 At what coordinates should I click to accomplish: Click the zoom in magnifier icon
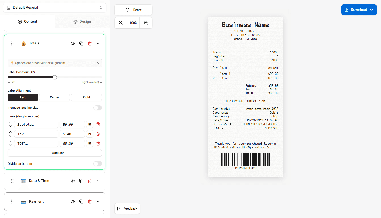[x=146, y=23]
